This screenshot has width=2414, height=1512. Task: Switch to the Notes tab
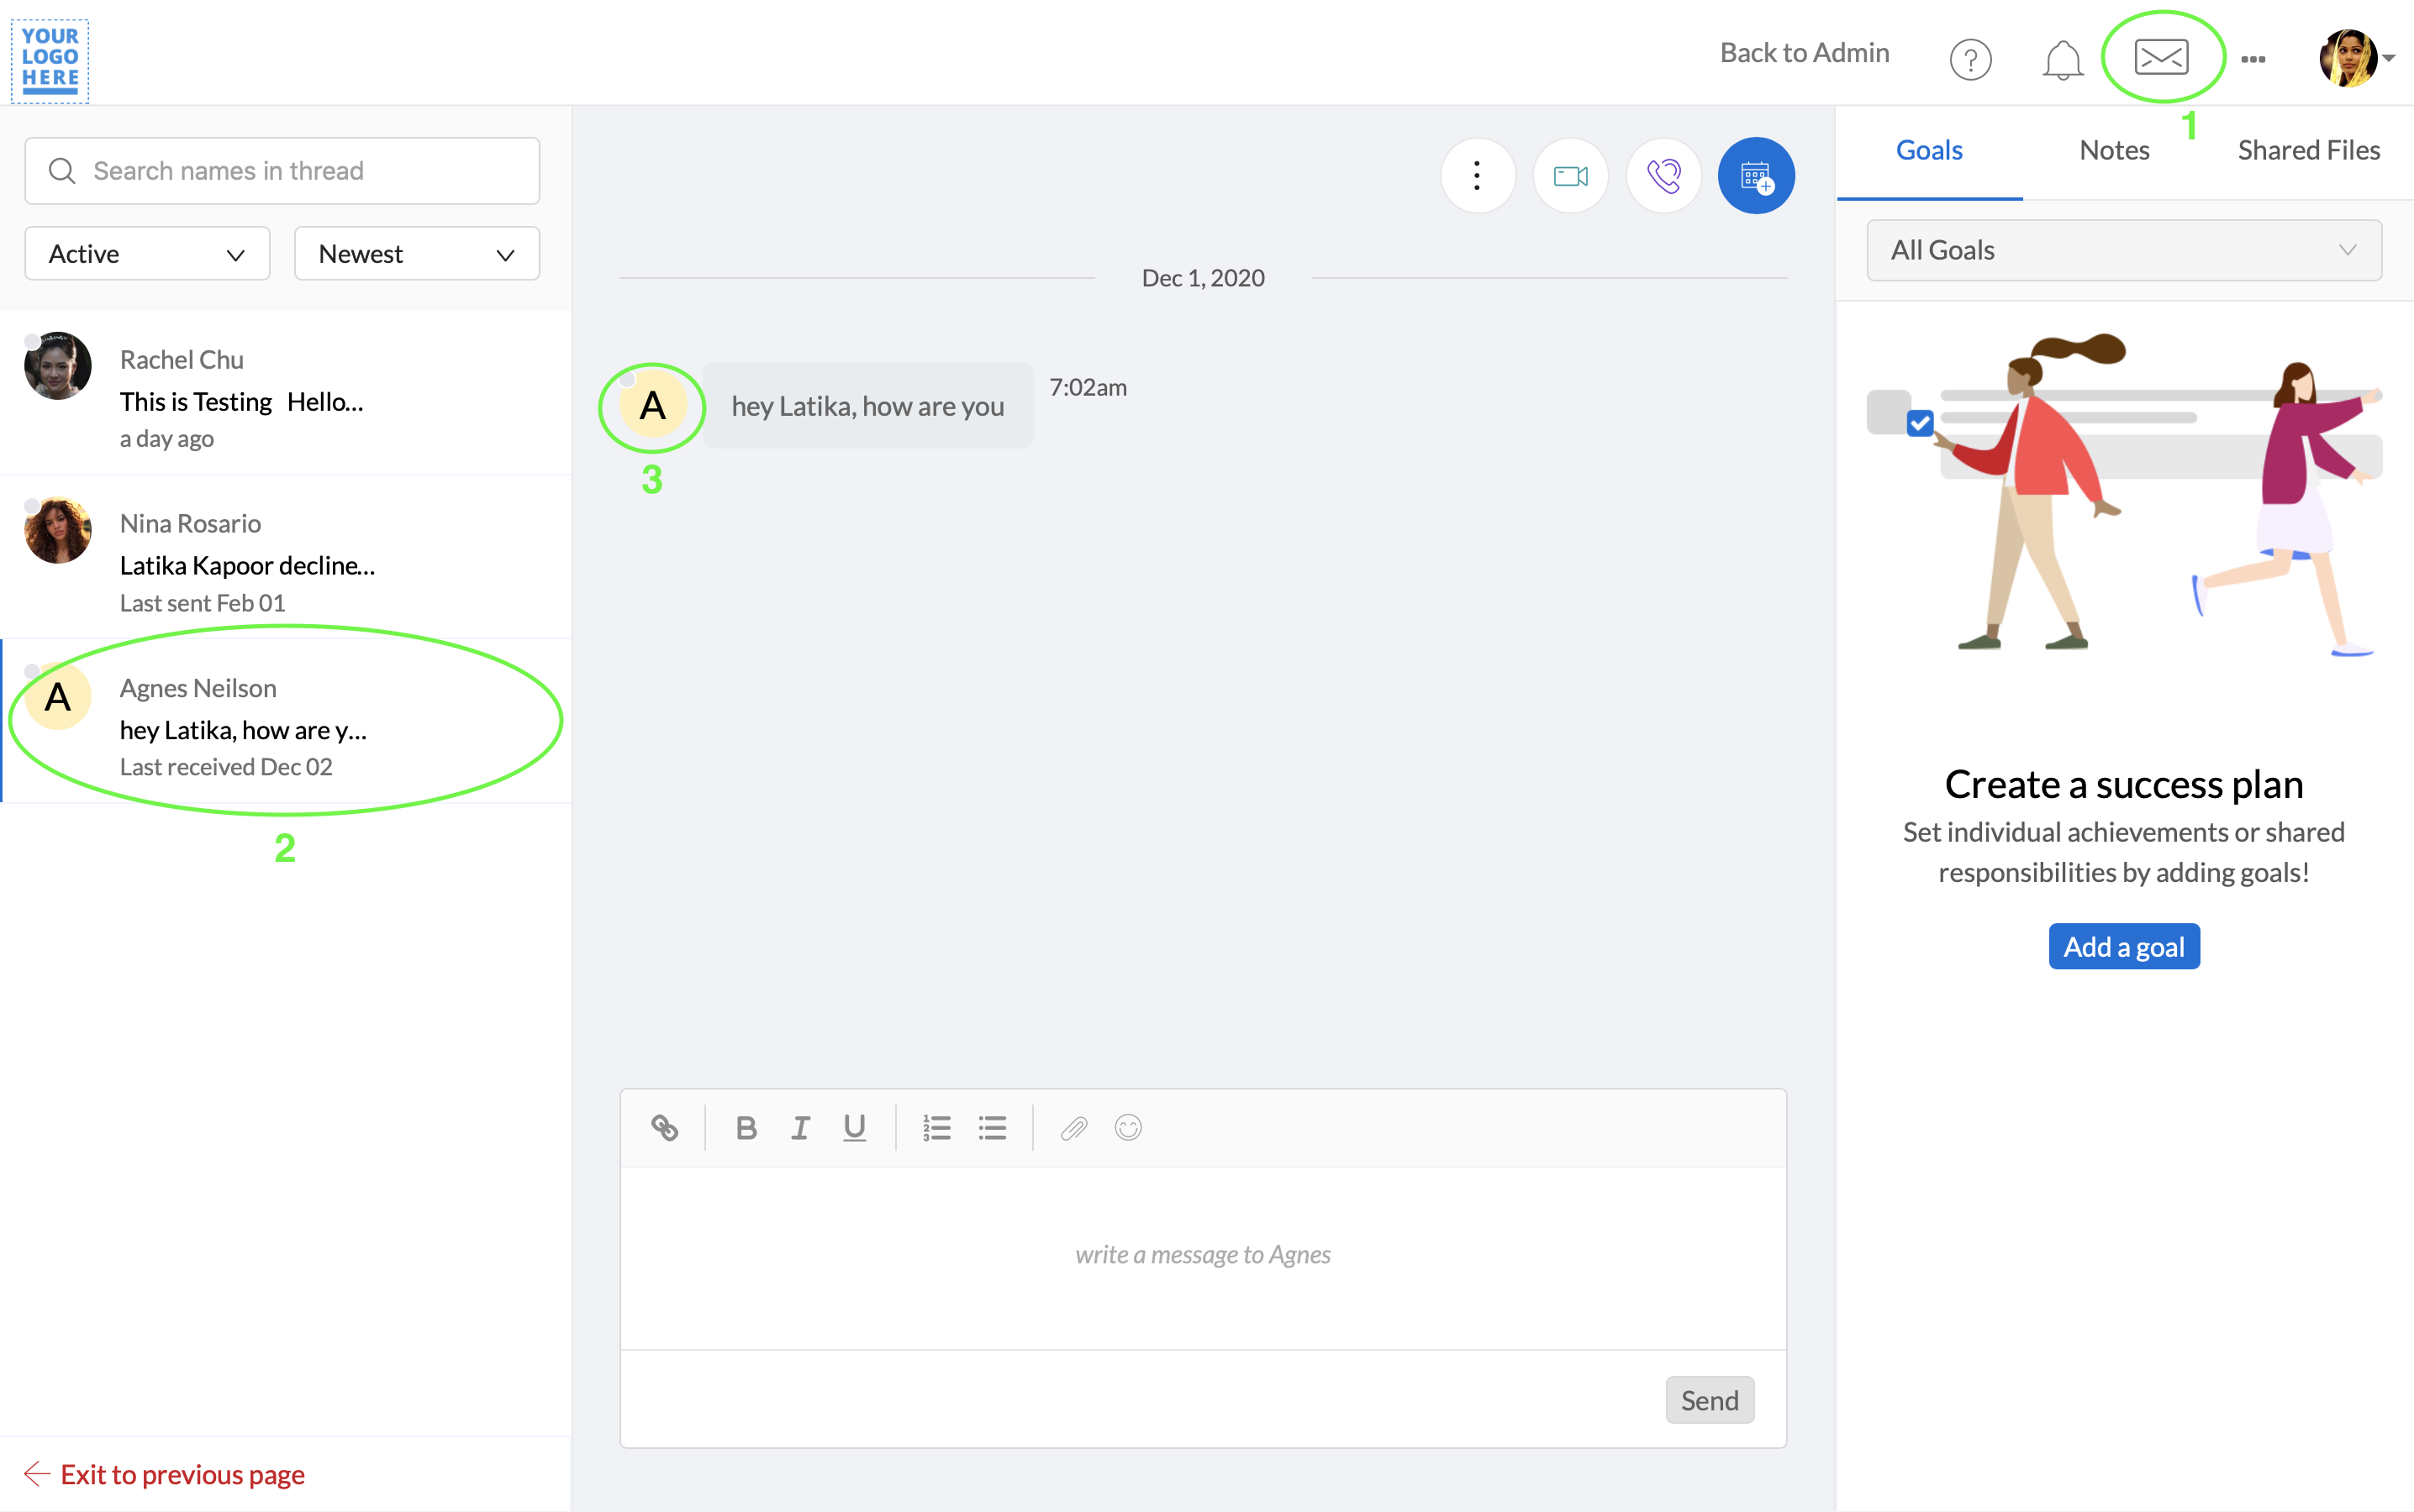click(2113, 150)
